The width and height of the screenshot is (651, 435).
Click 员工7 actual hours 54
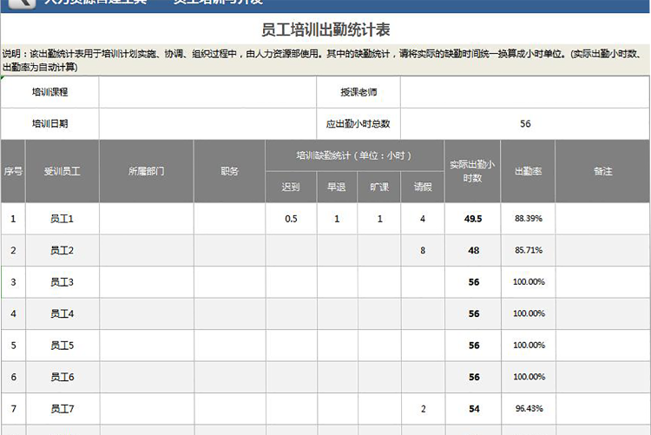pyautogui.click(x=474, y=409)
